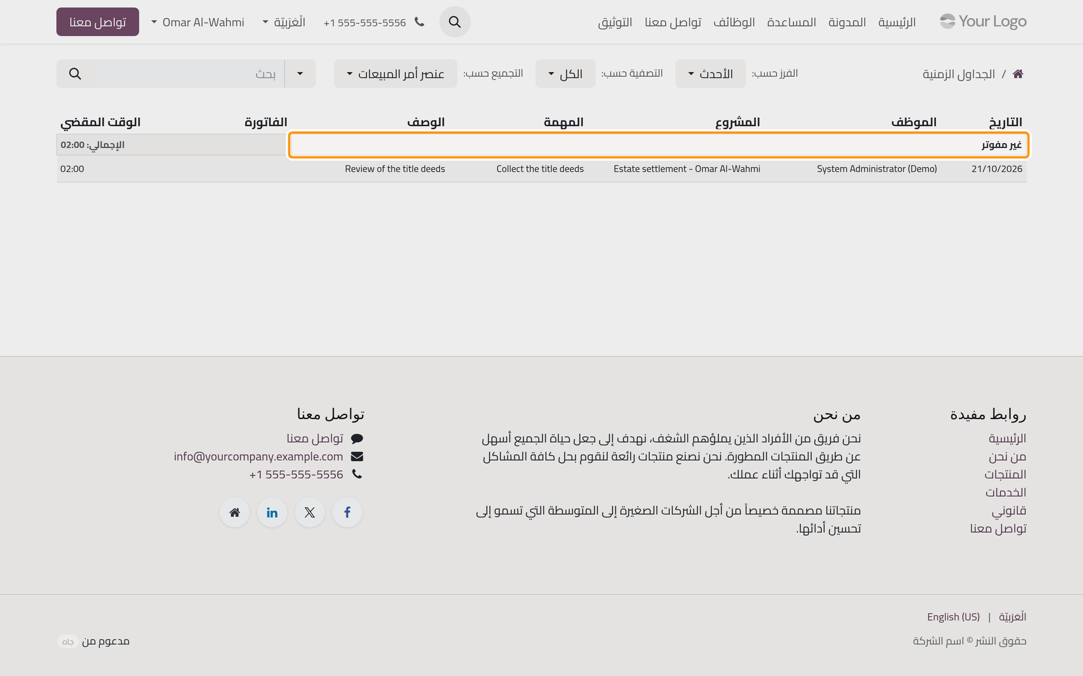Click the home breadcrumb icon

click(1018, 74)
